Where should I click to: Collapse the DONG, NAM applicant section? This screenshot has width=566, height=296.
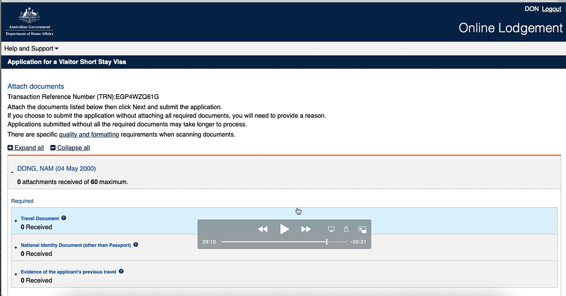pyautogui.click(x=12, y=173)
